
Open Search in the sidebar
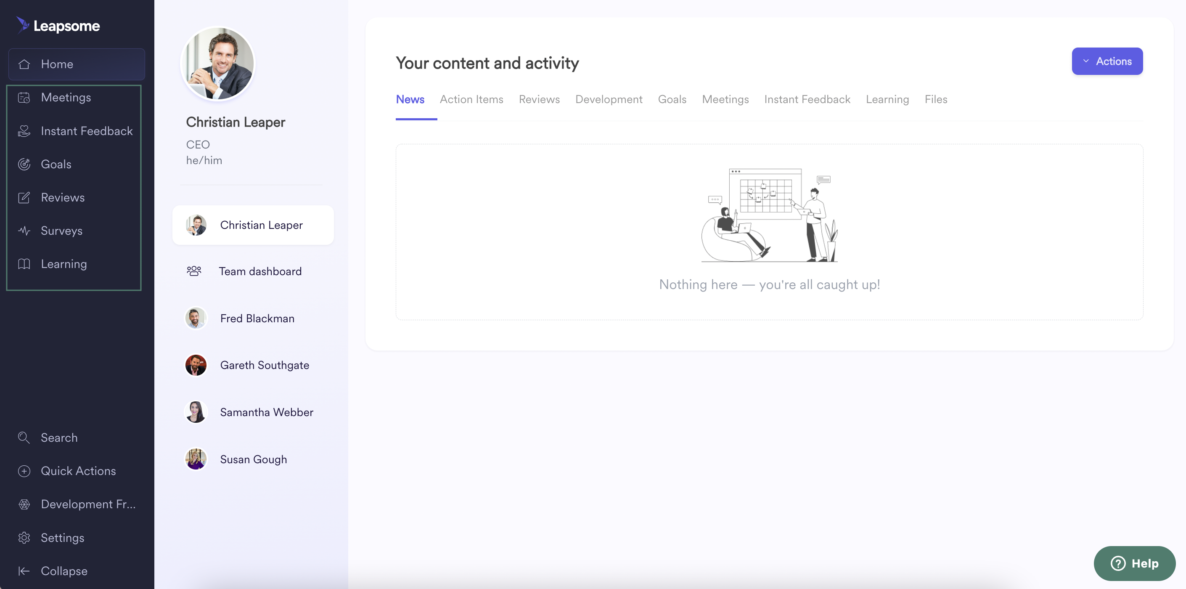click(x=77, y=438)
